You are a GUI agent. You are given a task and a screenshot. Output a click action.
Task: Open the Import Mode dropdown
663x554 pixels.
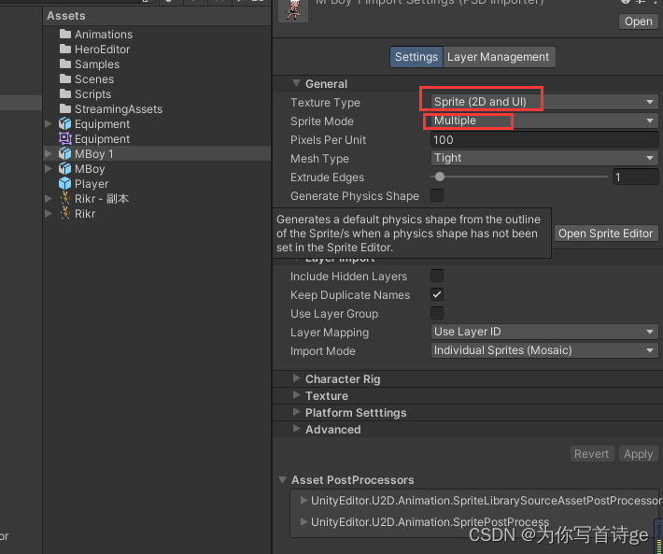tap(544, 350)
